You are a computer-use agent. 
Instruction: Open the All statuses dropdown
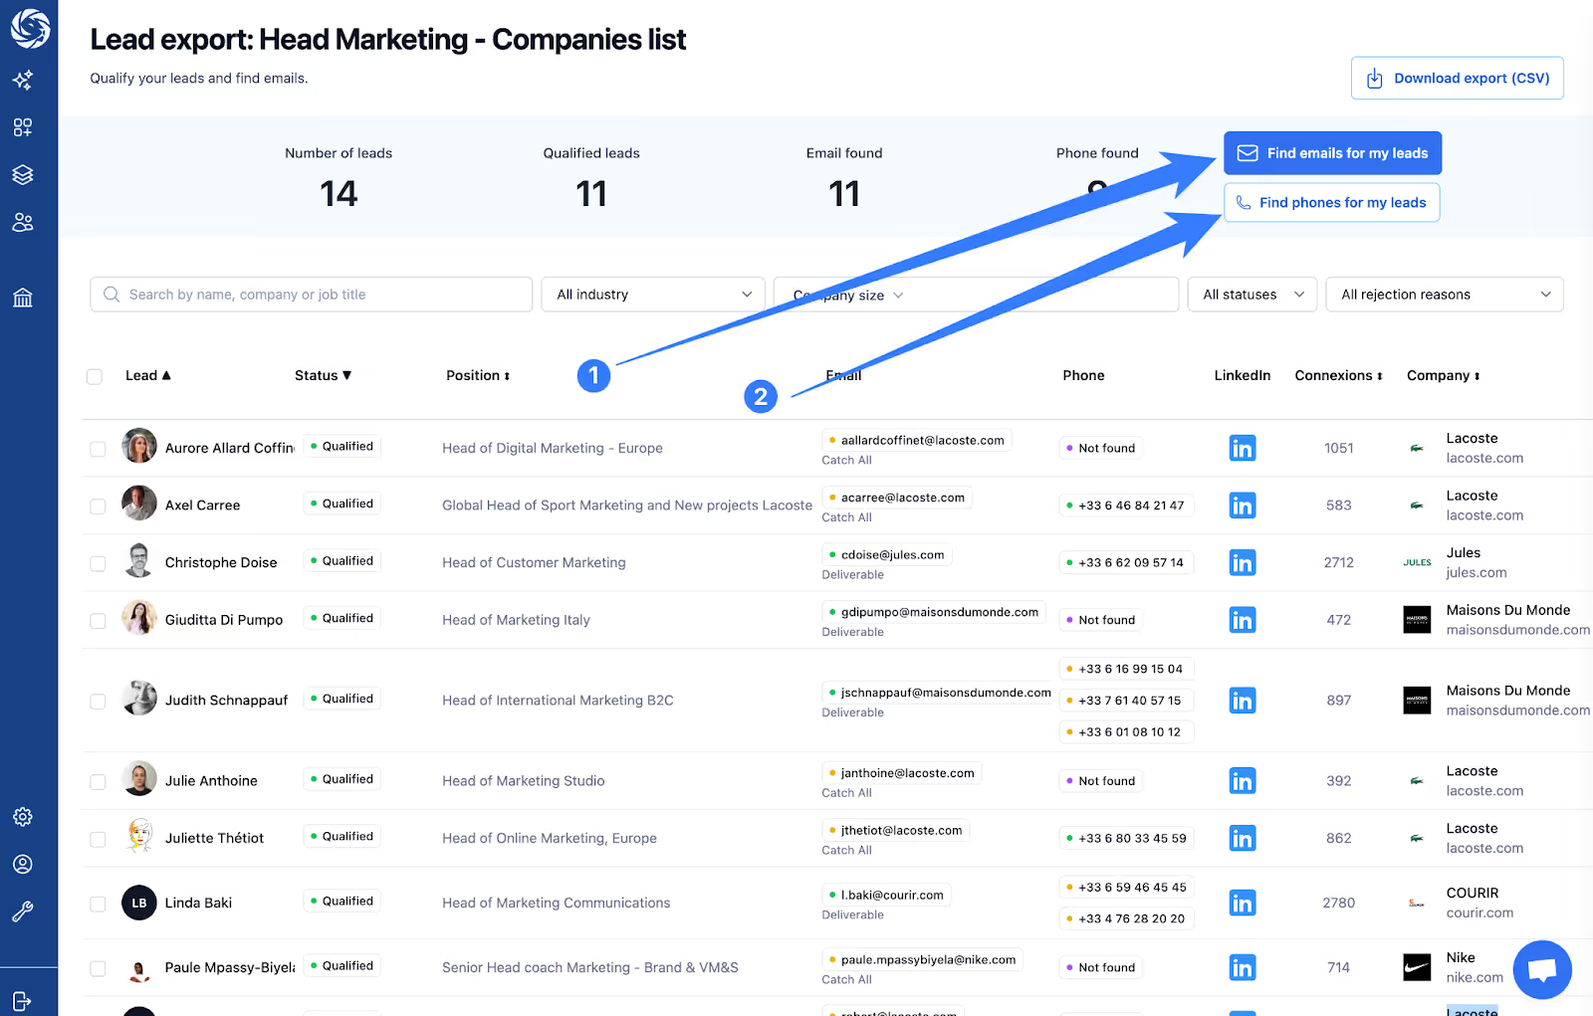[x=1252, y=295]
